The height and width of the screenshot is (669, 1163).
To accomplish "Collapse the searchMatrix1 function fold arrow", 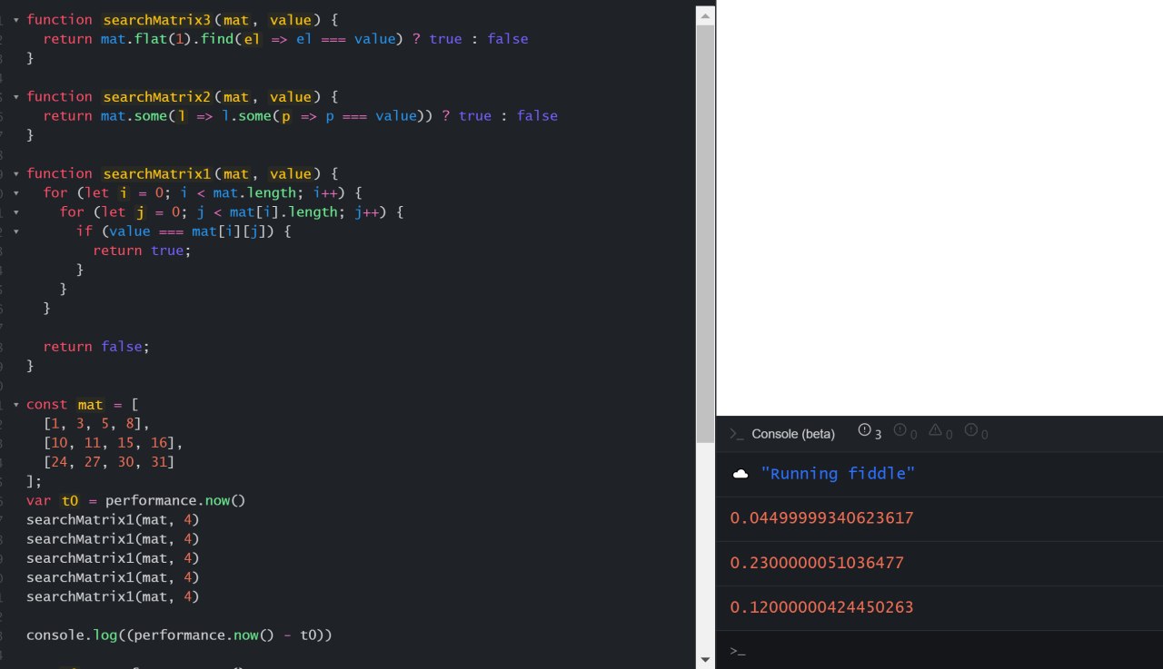I will 15,173.
